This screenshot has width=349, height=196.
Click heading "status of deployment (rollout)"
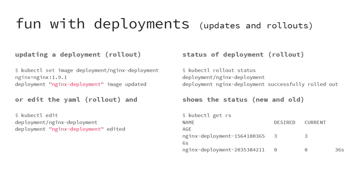click(x=243, y=55)
